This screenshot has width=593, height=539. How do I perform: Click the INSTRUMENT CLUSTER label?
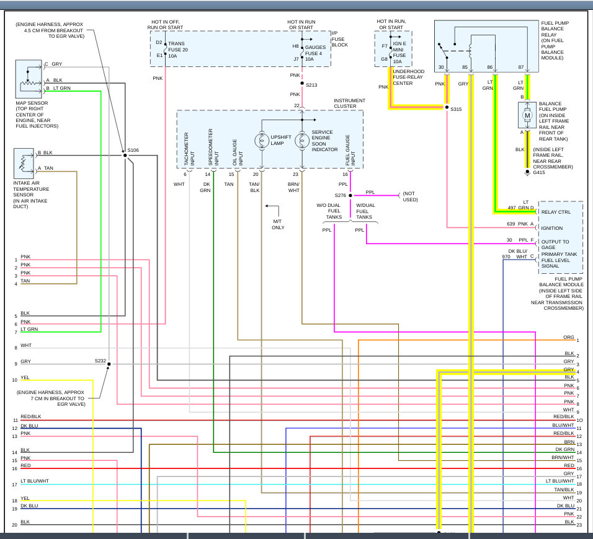pos(349,103)
